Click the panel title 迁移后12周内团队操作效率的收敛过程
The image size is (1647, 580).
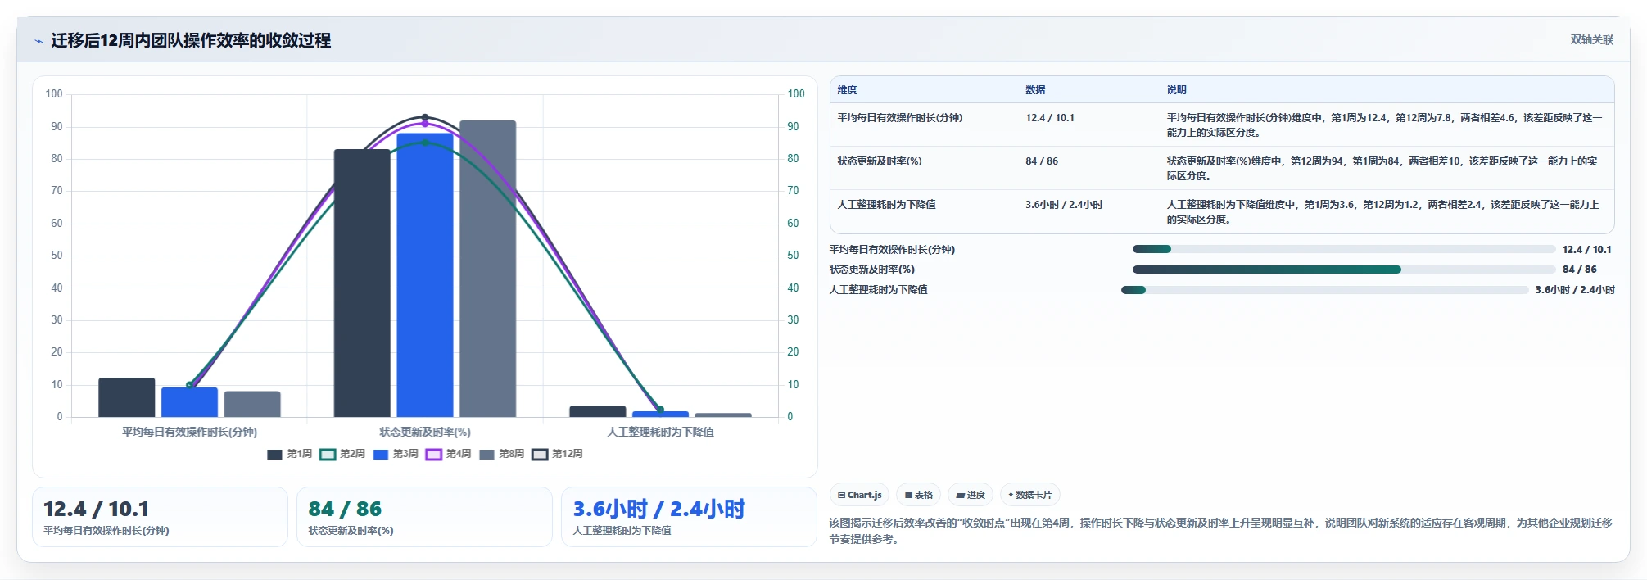[191, 40]
